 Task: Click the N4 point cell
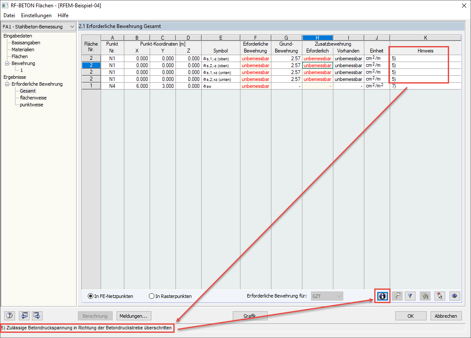pos(112,86)
